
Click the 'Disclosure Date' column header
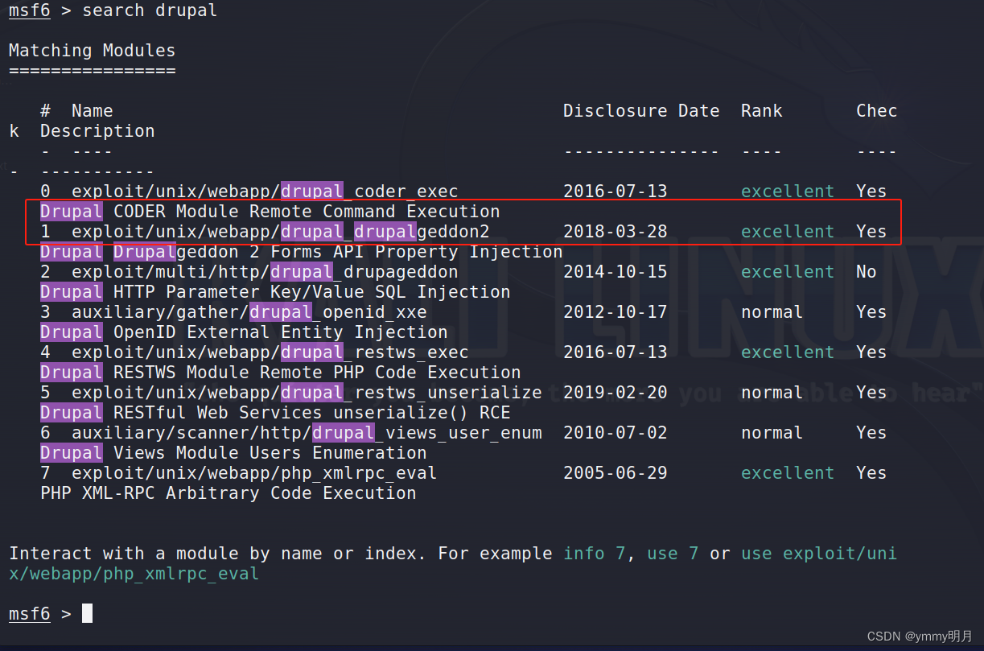coord(641,111)
